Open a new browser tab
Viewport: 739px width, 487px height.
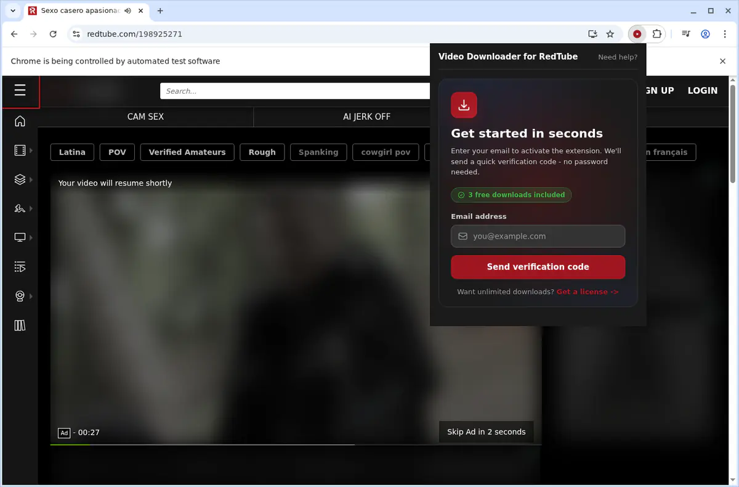pyautogui.click(x=160, y=11)
